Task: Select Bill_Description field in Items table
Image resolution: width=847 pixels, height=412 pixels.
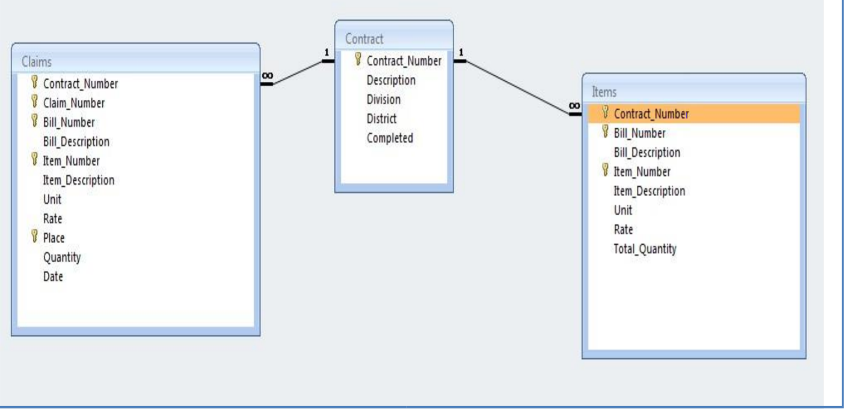Action: [x=647, y=152]
